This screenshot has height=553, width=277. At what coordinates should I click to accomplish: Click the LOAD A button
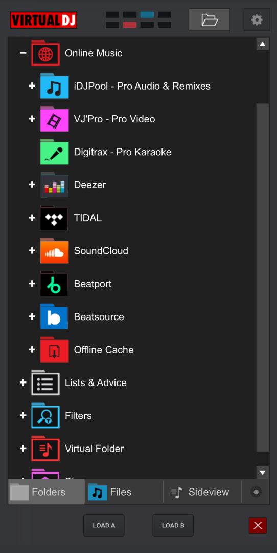pos(104,525)
